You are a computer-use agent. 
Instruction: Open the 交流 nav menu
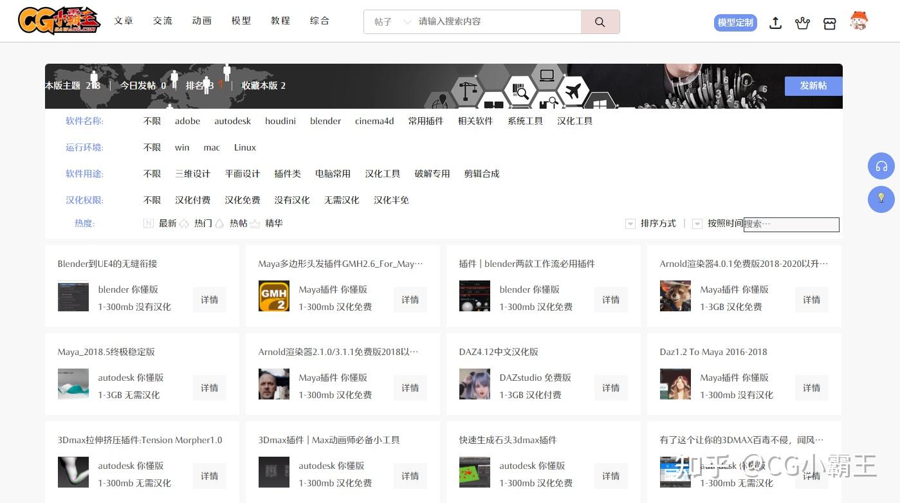point(163,21)
